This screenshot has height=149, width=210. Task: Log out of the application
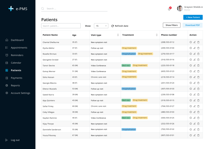point(15,140)
